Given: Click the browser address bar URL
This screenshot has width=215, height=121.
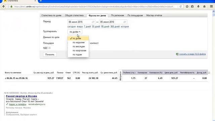Looking at the screenshot, I should click(94, 6).
